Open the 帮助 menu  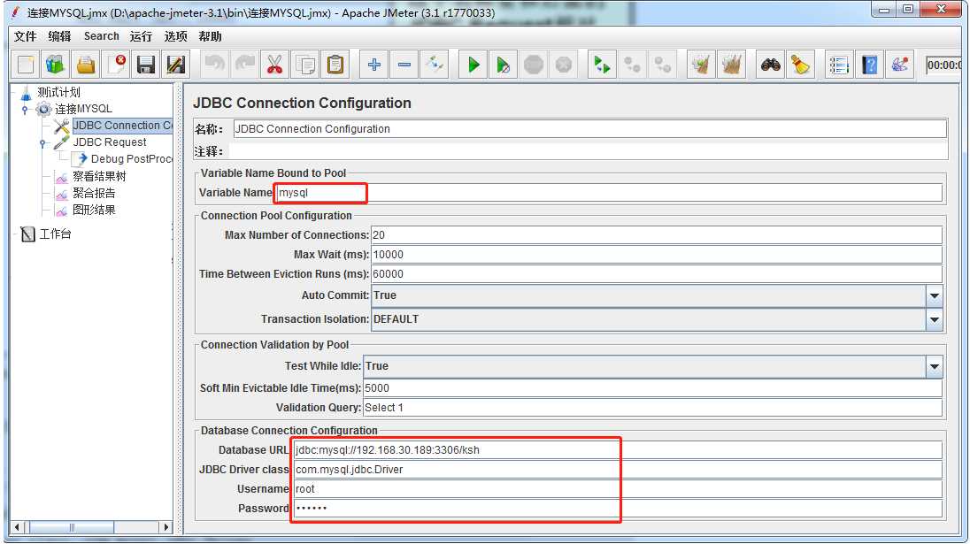pos(211,36)
